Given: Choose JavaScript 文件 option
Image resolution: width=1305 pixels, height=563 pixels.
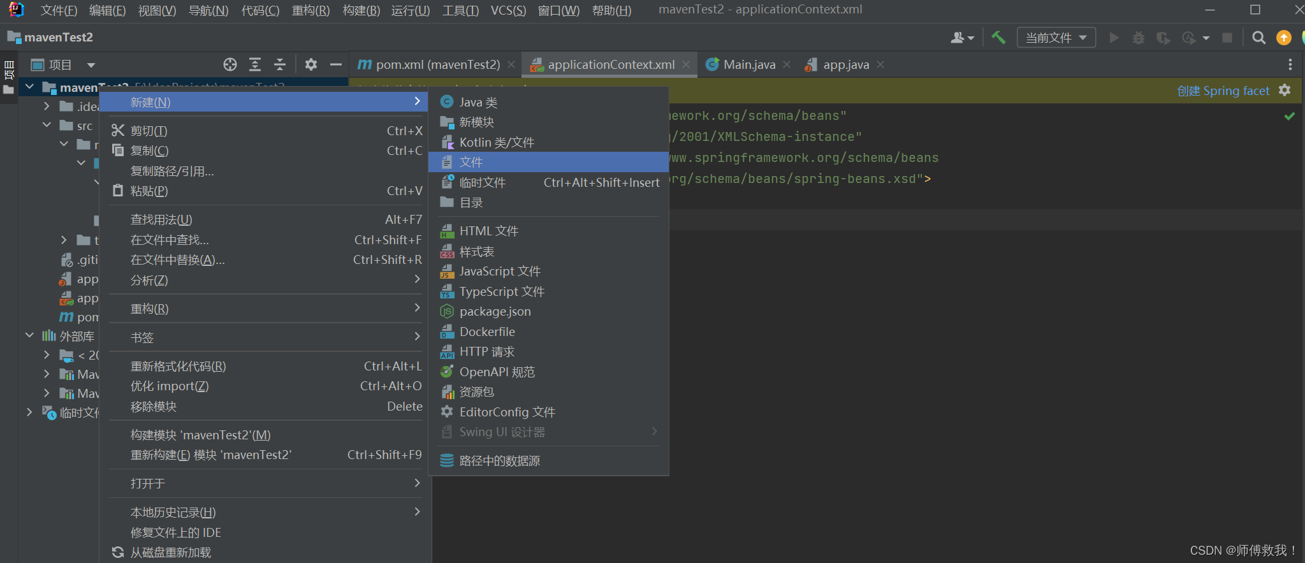Looking at the screenshot, I should tap(548, 271).
